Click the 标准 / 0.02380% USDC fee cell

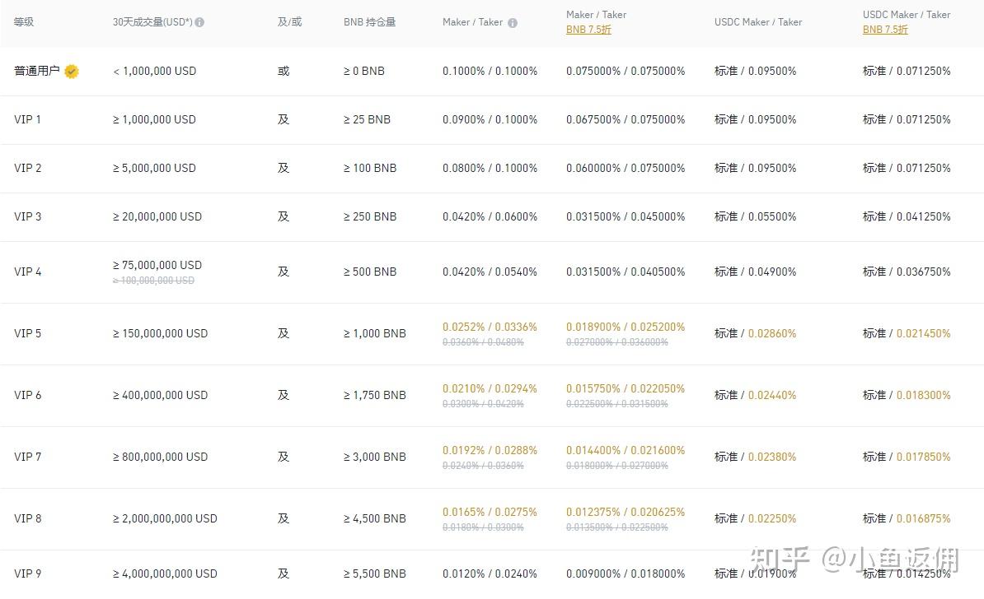pos(755,457)
